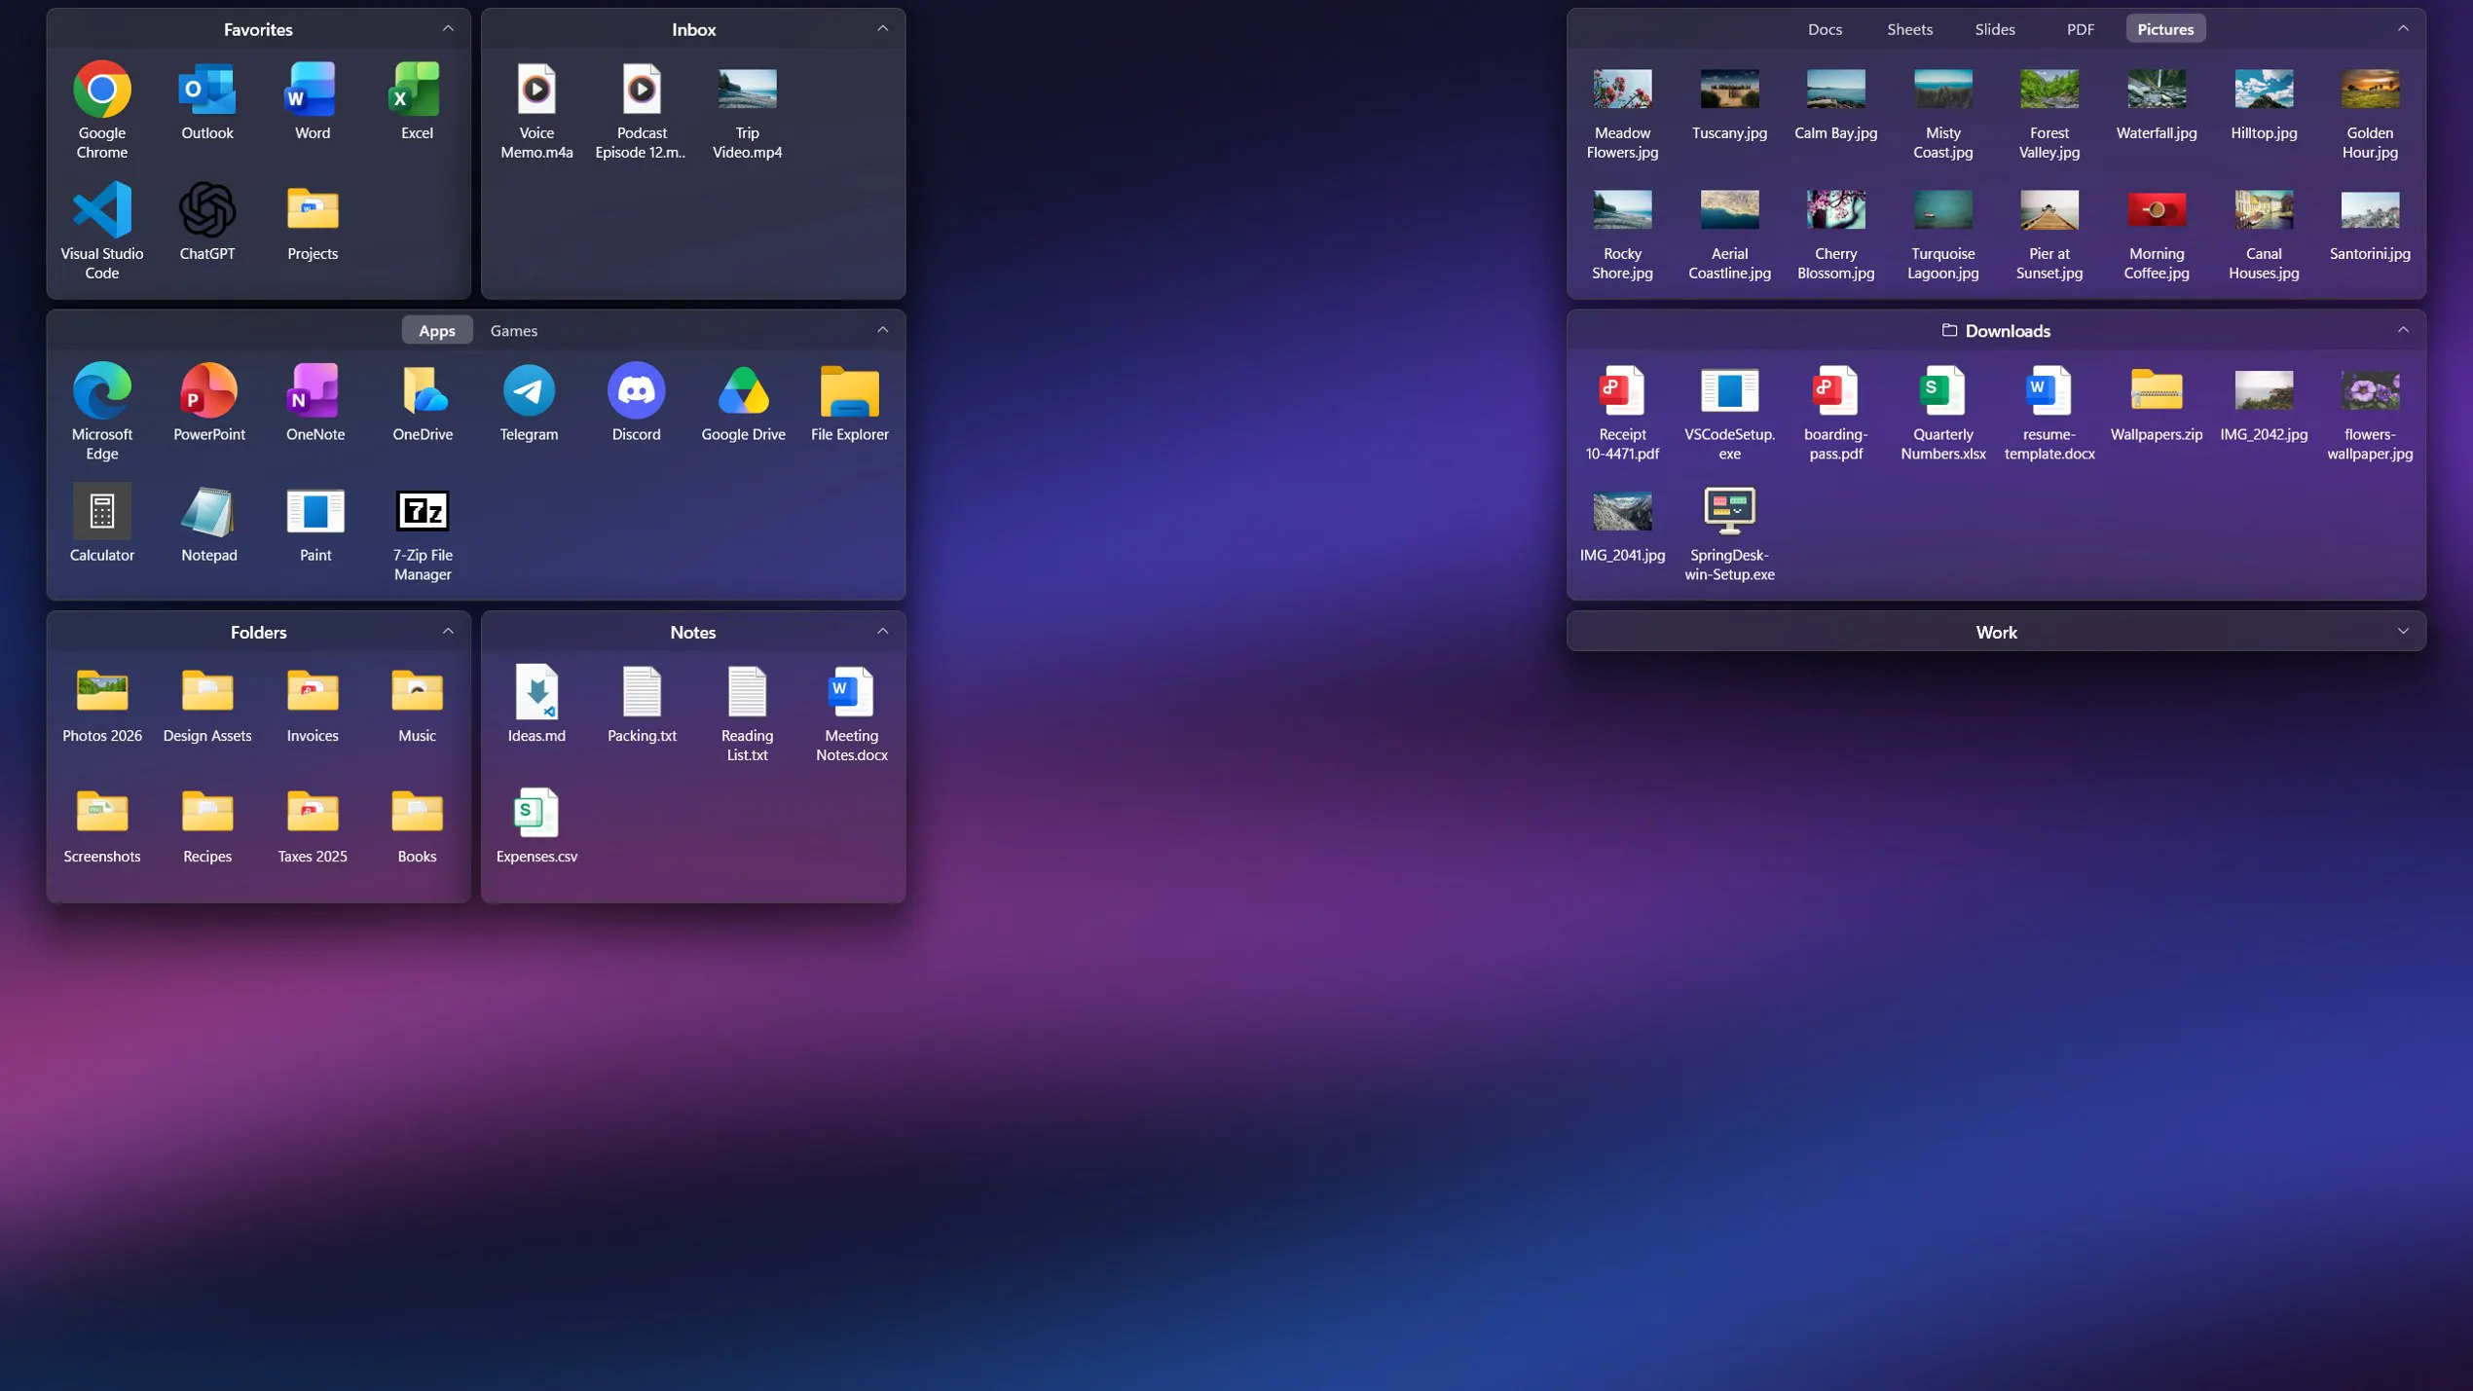Open Receipt 10-4471.pdf in Downloads

1622,391
